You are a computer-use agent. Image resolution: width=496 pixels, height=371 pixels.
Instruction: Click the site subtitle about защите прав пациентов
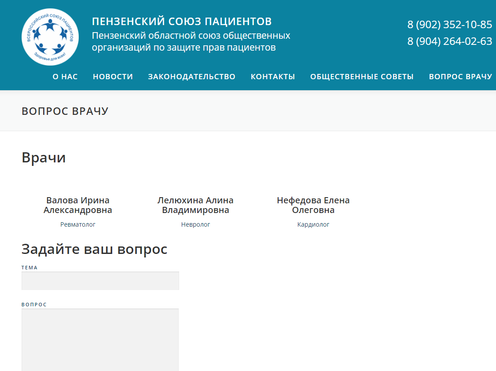pos(191,41)
